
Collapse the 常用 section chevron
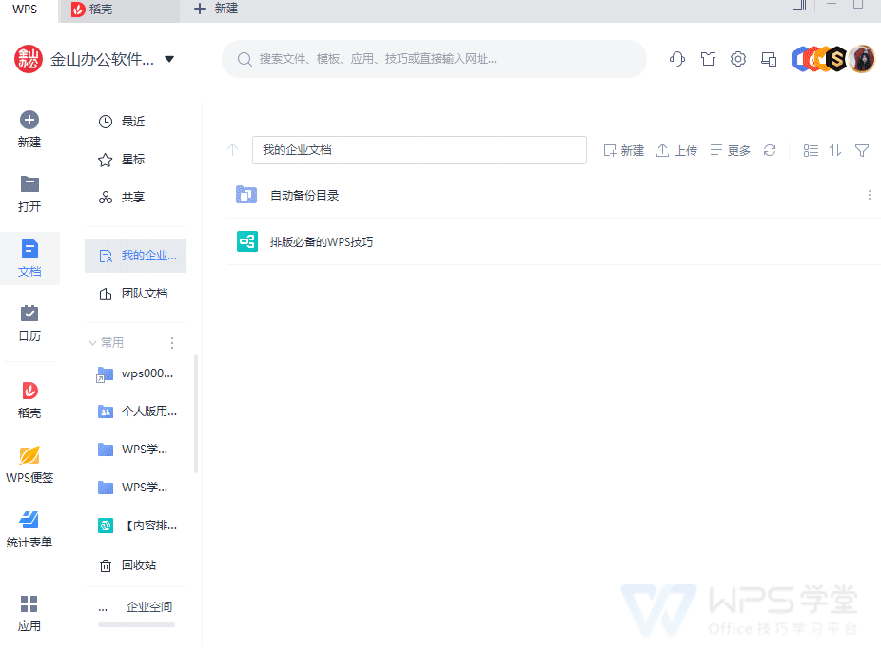92,343
